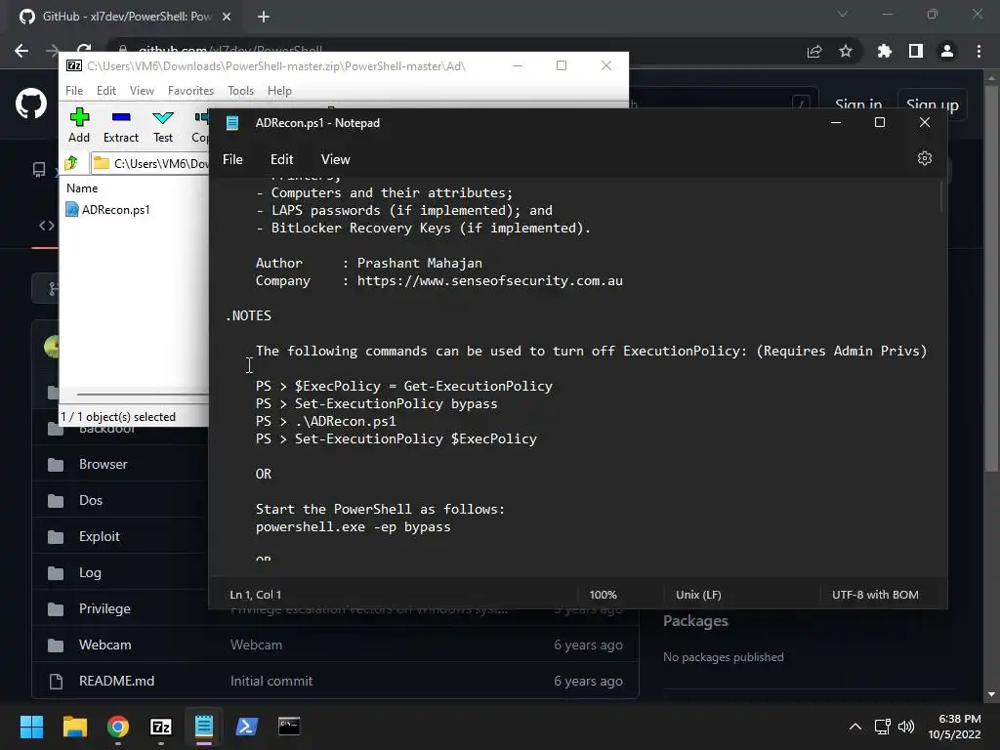This screenshot has width=1000, height=750.
Task: Click Unix (LF) line ending indicator
Action: [x=698, y=595]
